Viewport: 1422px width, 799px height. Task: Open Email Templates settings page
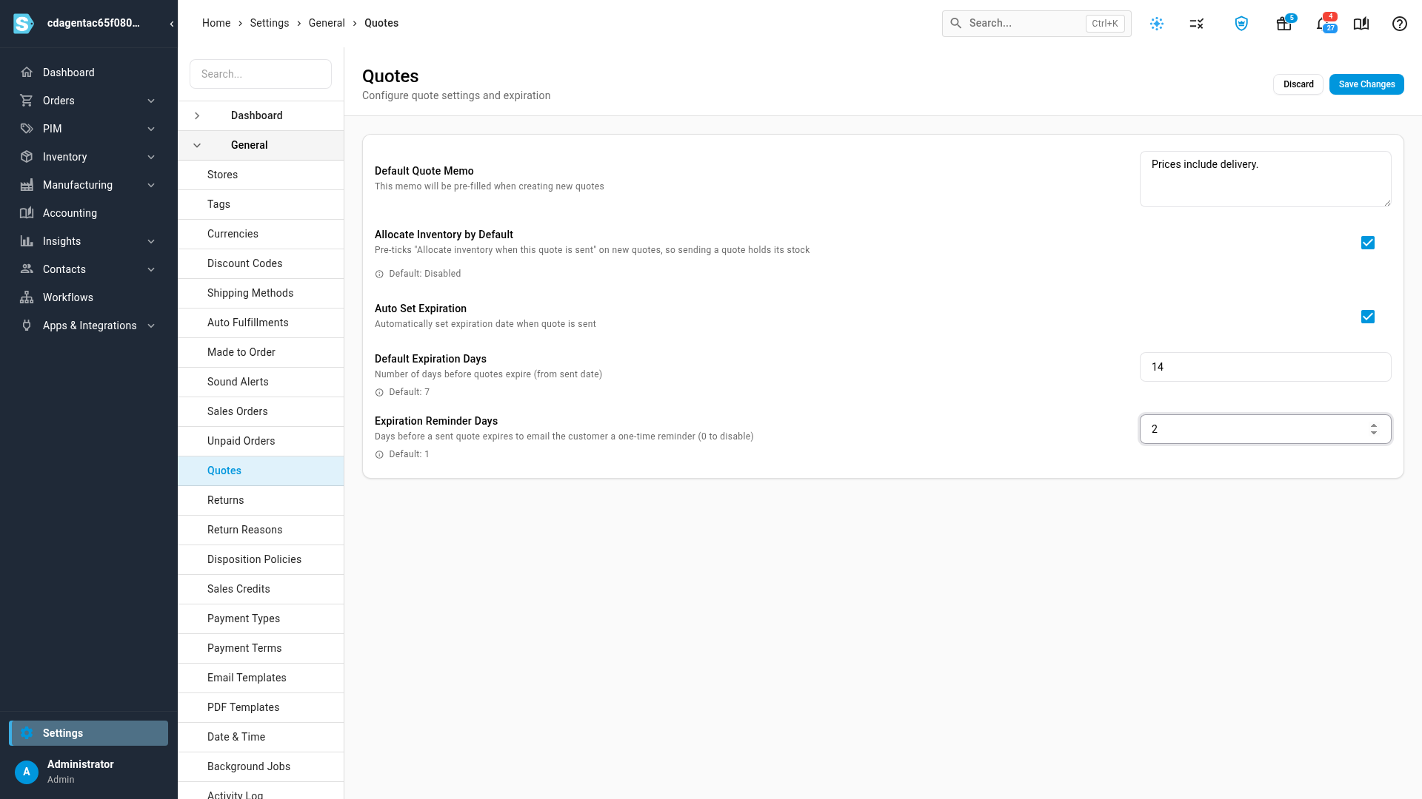click(261, 678)
